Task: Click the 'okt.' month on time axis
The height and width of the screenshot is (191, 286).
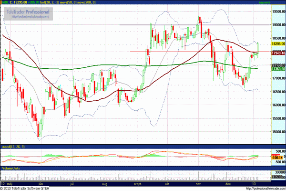Action: pyautogui.click(x=167, y=183)
